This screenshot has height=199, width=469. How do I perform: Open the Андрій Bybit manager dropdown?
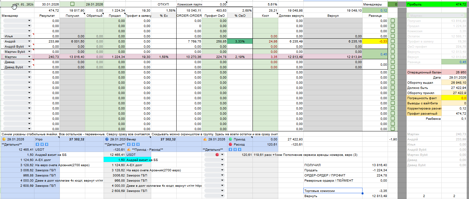coord(18,46)
